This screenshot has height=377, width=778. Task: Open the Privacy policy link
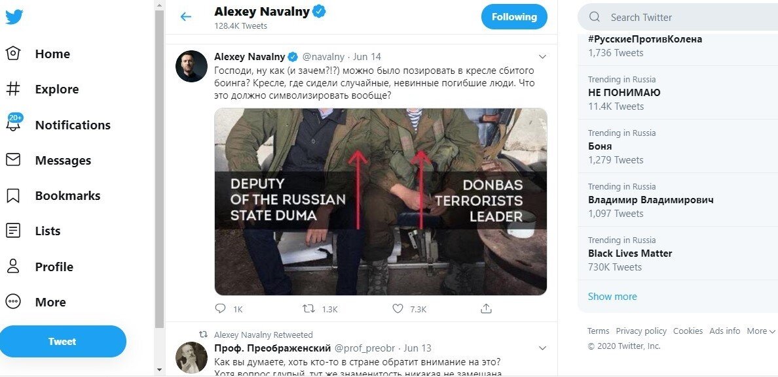coord(641,331)
